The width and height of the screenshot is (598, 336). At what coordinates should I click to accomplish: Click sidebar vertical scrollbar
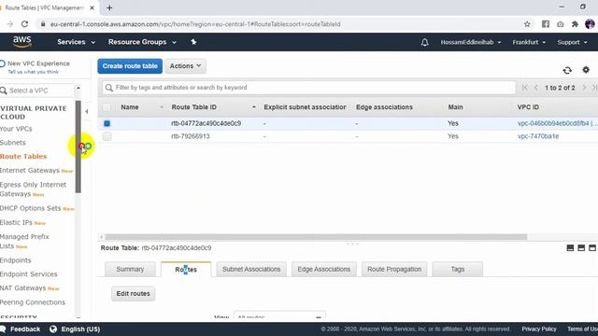pyautogui.click(x=78, y=147)
